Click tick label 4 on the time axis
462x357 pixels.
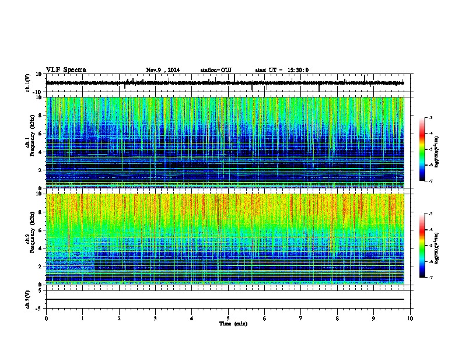[x=192, y=318]
